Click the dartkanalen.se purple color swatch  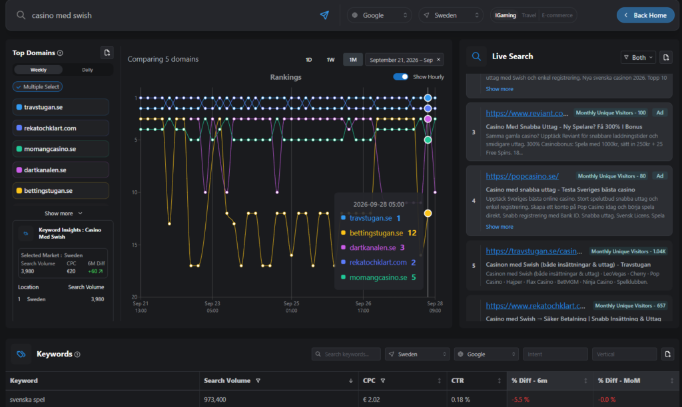tap(19, 170)
